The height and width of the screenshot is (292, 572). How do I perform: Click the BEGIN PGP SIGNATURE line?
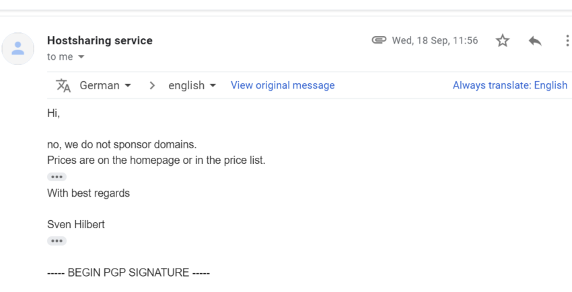click(129, 273)
